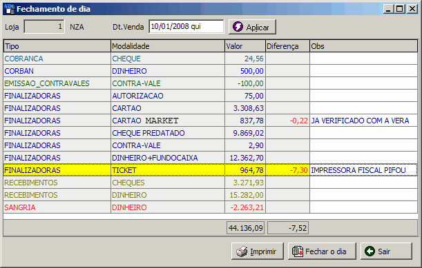Select the highlighted TICKET row

211,170
